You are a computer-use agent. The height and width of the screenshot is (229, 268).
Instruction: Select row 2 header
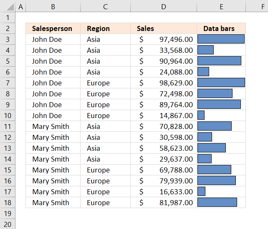8,28
